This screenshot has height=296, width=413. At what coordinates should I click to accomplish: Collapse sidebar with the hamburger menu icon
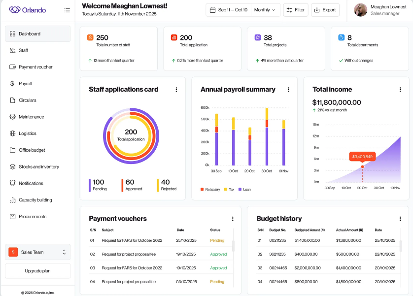click(67, 10)
